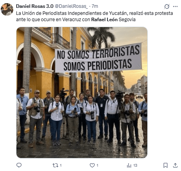The width and height of the screenshot is (181, 171).
Task: Click the reply speech bubble icon
Action: click(19, 165)
